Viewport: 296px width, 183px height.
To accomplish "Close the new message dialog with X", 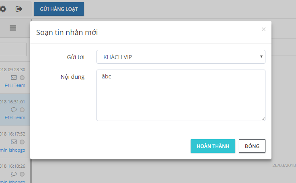I will point(263,29).
